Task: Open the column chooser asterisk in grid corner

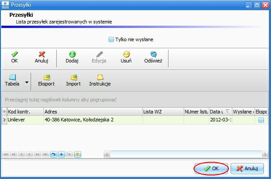Action: pyautogui.click(x=4, y=112)
